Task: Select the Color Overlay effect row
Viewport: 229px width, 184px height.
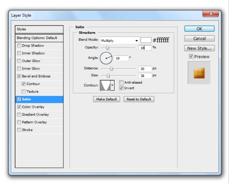Action: [39, 107]
